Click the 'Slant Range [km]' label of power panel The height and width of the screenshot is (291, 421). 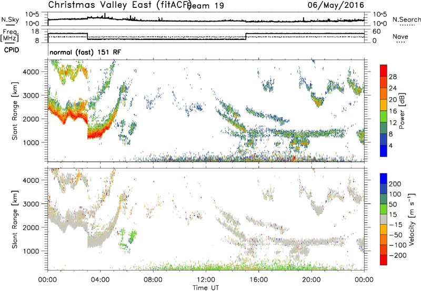pyautogui.click(x=15, y=111)
